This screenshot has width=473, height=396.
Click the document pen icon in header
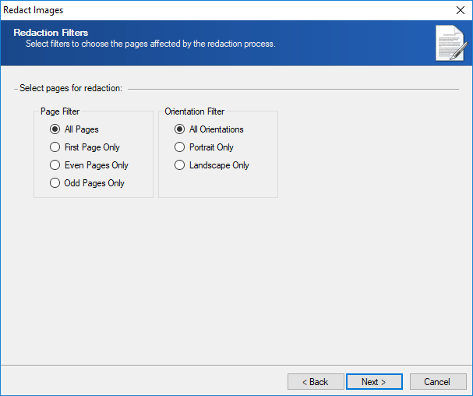(x=449, y=43)
